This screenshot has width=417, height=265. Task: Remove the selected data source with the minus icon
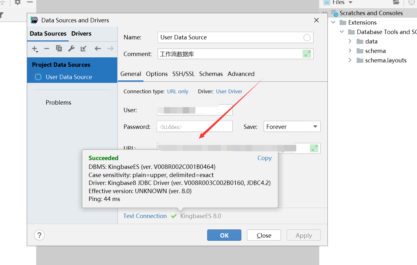coord(47,49)
